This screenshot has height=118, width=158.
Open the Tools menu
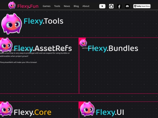[57, 6]
